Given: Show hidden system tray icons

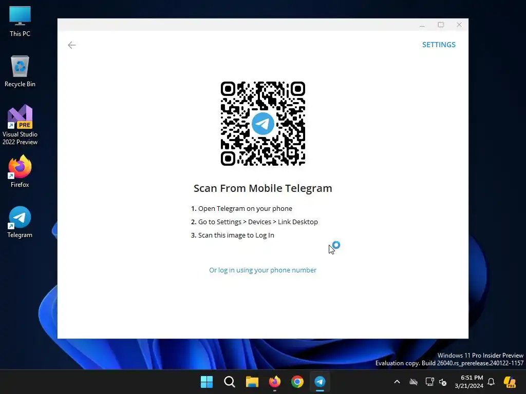Looking at the screenshot, I should 397,382.
